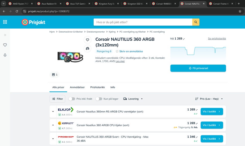The height and width of the screenshot is (146, 245).
Task: Click Vis i butikk for Elkjøp
Action: 212,112
